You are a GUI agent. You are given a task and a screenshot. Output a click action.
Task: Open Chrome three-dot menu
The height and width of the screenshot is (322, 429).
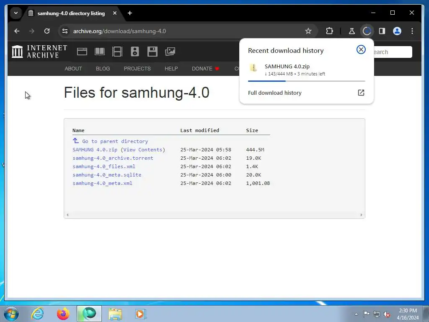pos(412,31)
